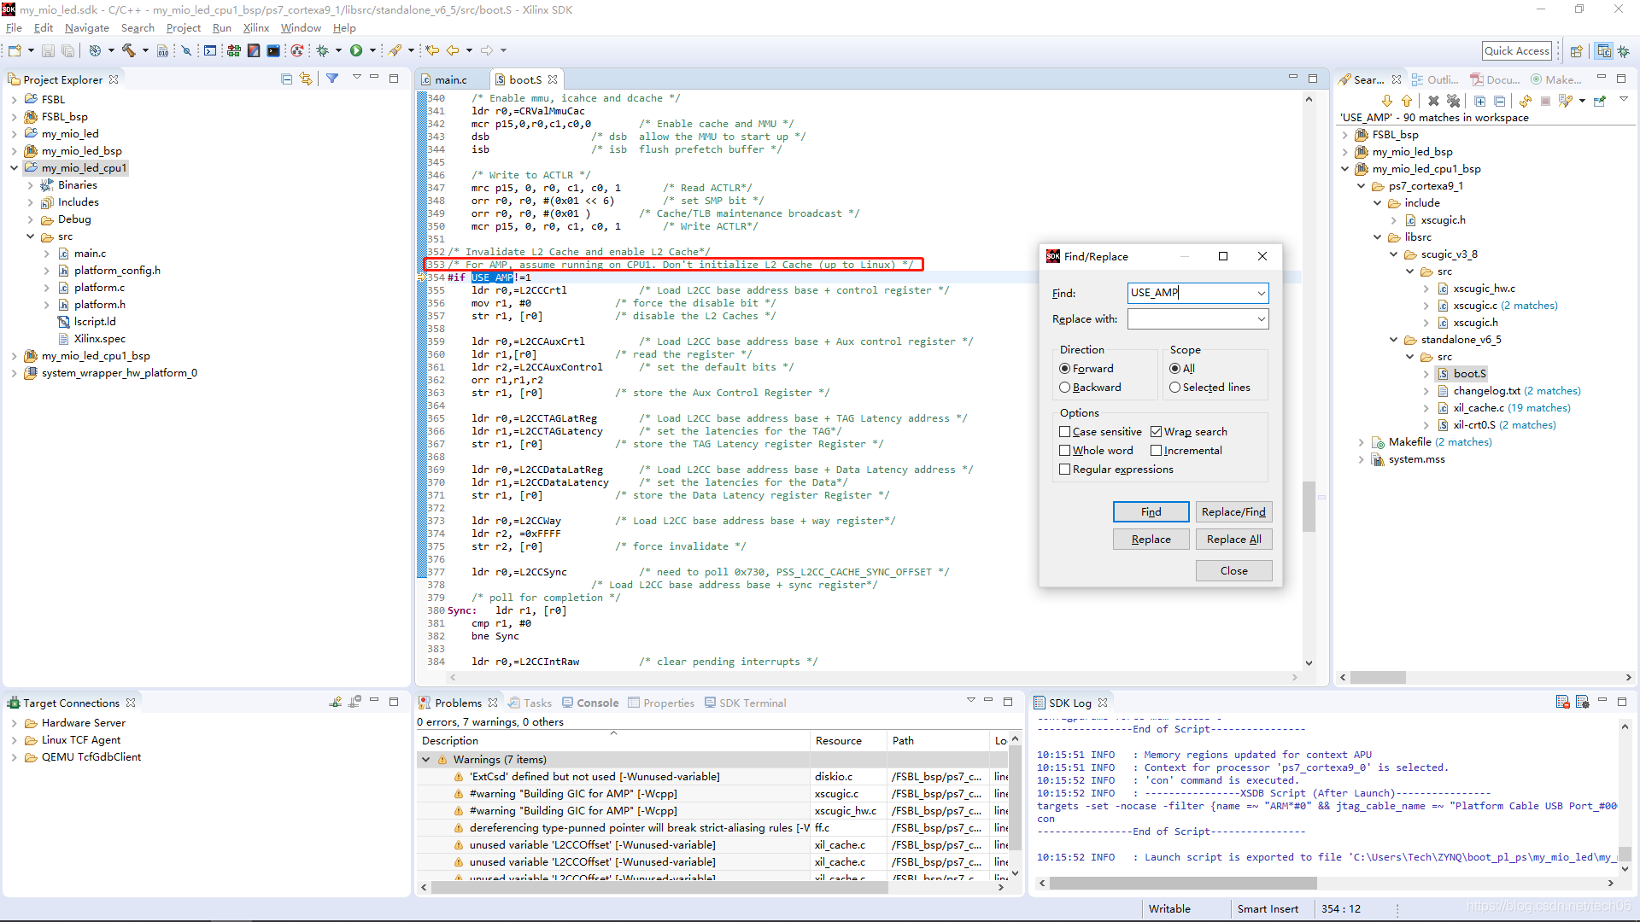1640x922 pixels.
Task: Click the Replace with input field
Action: coord(1192,319)
